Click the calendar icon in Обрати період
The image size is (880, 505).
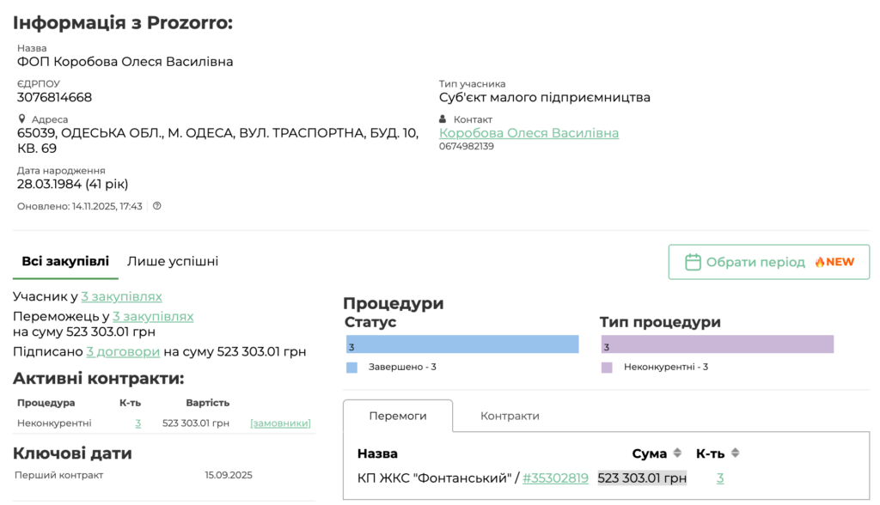[x=693, y=262]
